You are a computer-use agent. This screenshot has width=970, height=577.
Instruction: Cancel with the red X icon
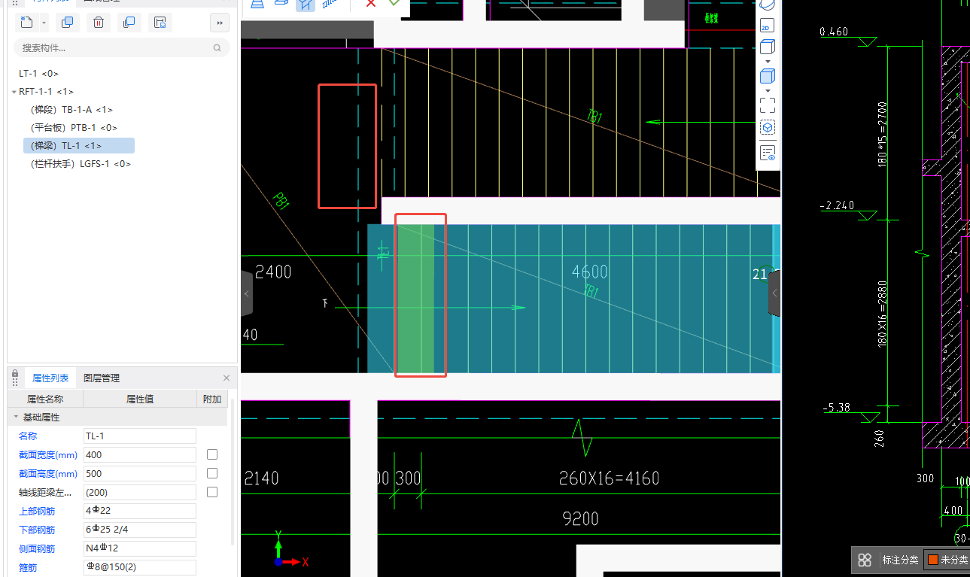(x=370, y=4)
